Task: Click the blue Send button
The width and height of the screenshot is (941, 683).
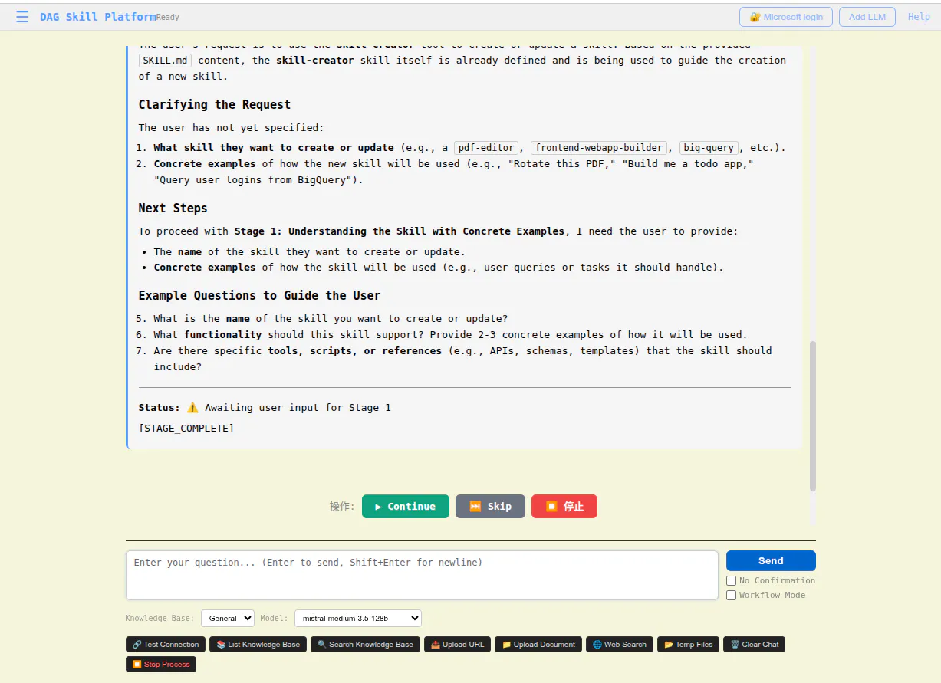Action: click(x=771, y=560)
